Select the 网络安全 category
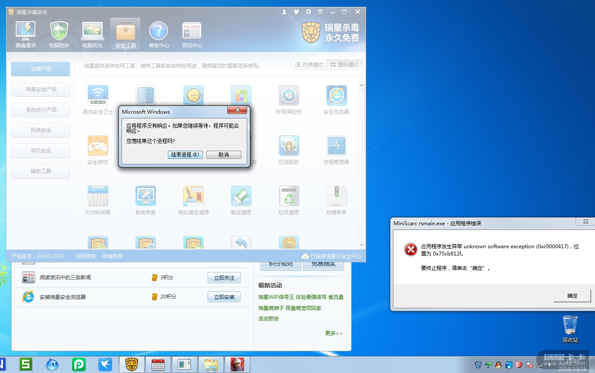This screenshot has width=595, height=373. pyautogui.click(x=40, y=130)
